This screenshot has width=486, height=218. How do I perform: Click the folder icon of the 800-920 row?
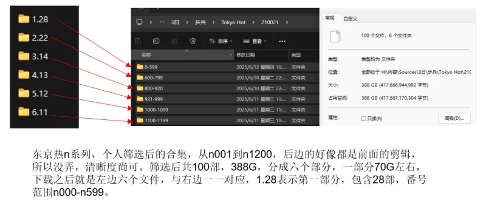[x=140, y=88]
